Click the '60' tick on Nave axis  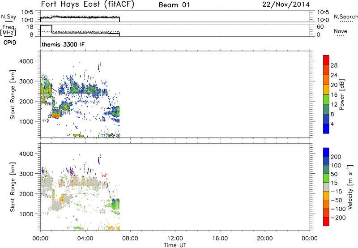click(320, 27)
